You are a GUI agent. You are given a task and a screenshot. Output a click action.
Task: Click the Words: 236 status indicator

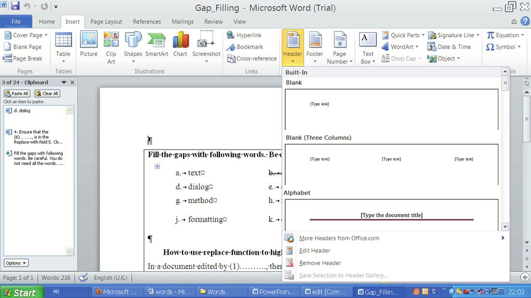(x=56, y=278)
